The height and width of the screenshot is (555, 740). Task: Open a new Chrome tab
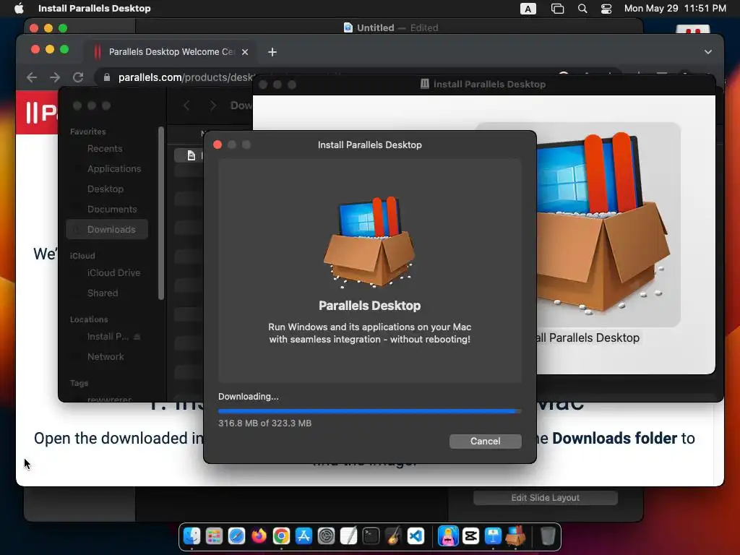pos(272,52)
